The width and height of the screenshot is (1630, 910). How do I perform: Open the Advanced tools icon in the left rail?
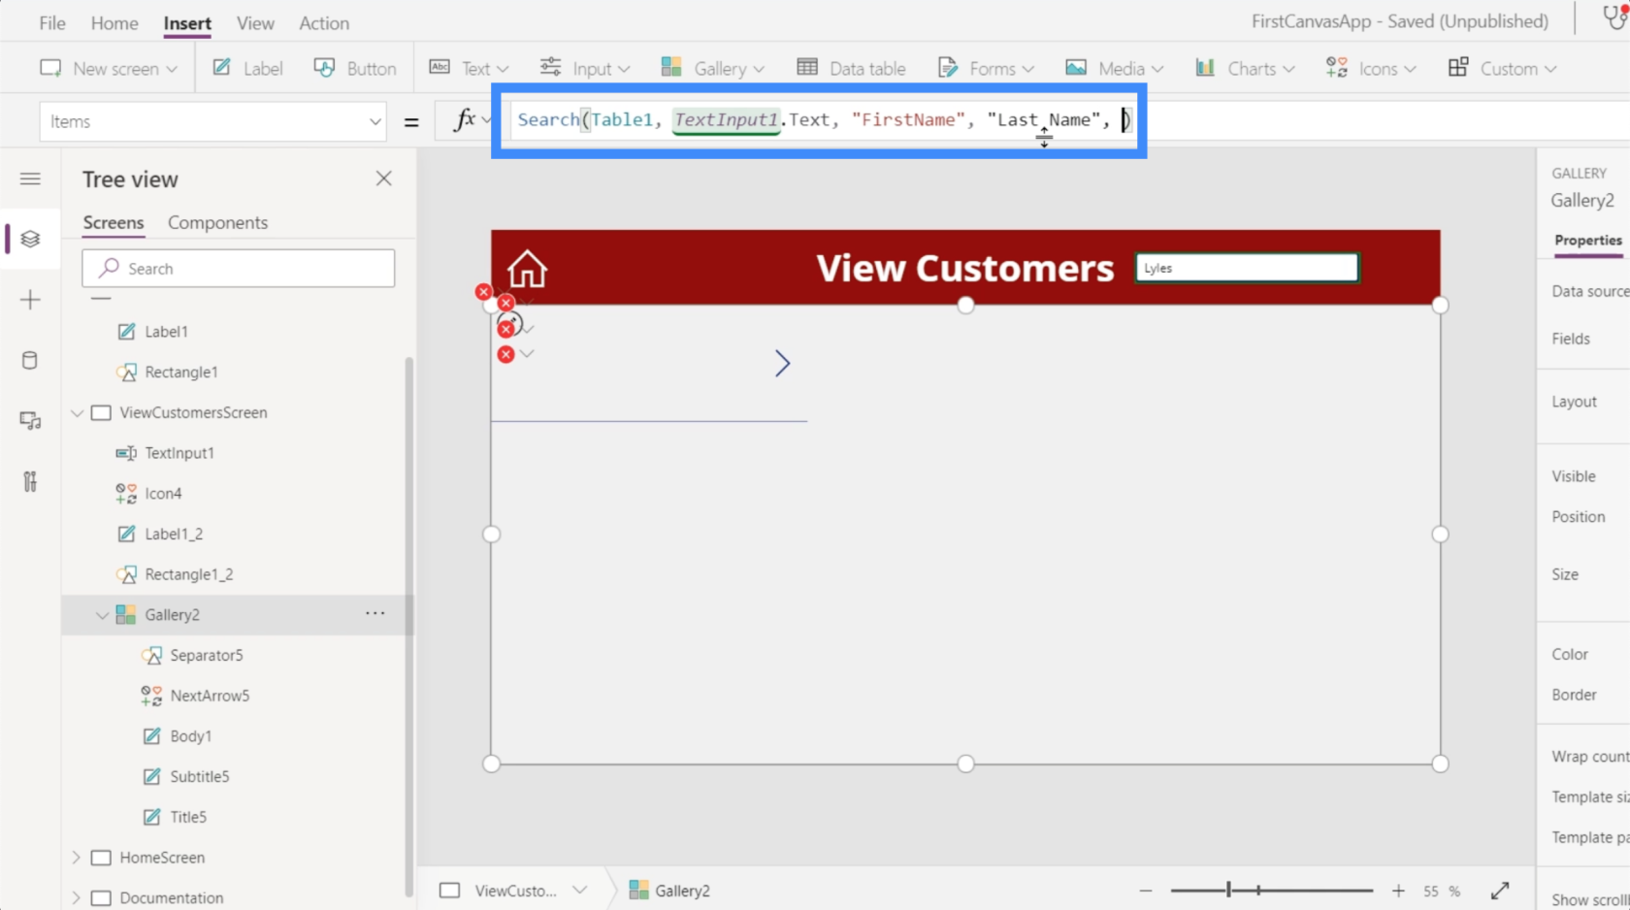30,481
